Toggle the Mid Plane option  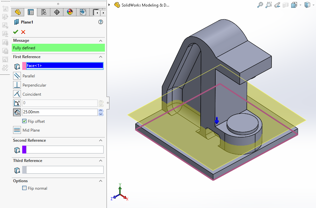coord(17,130)
